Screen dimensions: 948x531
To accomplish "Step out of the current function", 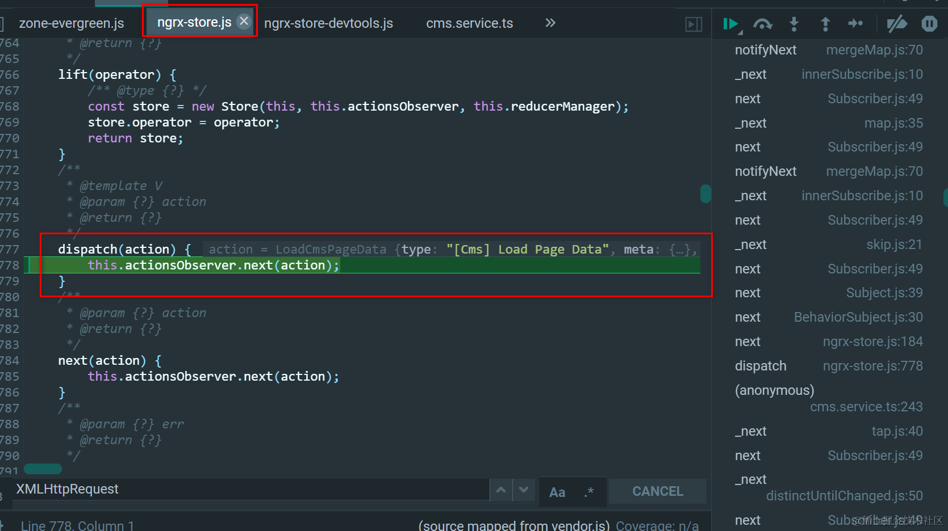I will (x=825, y=24).
